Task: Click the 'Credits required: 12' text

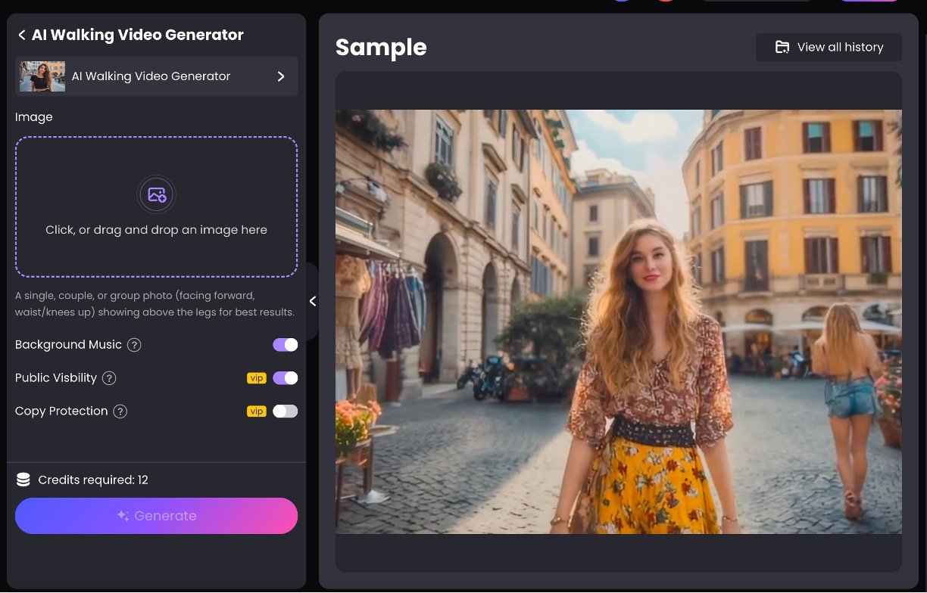Action: (x=93, y=480)
